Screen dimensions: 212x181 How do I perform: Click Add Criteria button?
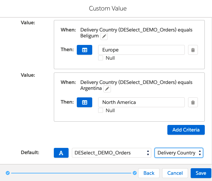(186, 130)
